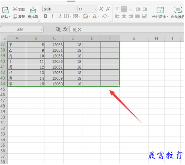The width and height of the screenshot is (185, 165).
Task: Click Merge and Center (合并居中) icon
Action: [160, 10]
